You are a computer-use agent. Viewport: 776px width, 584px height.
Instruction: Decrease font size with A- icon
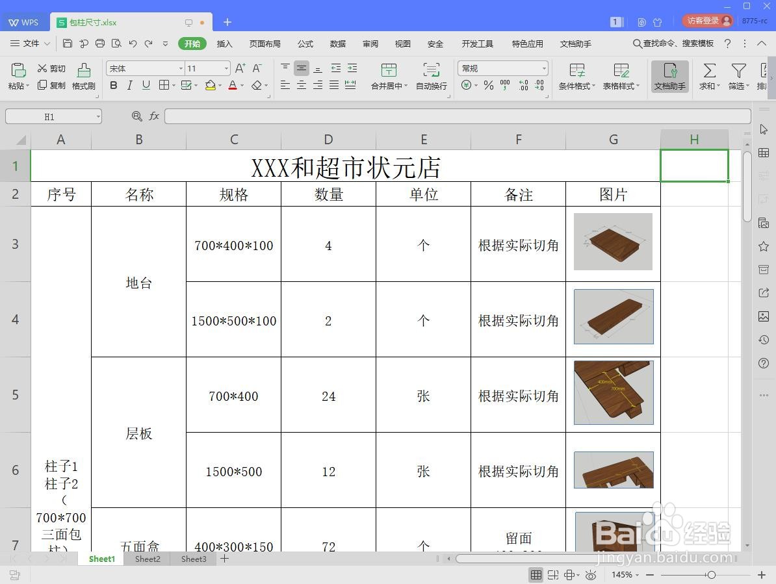[x=257, y=68]
